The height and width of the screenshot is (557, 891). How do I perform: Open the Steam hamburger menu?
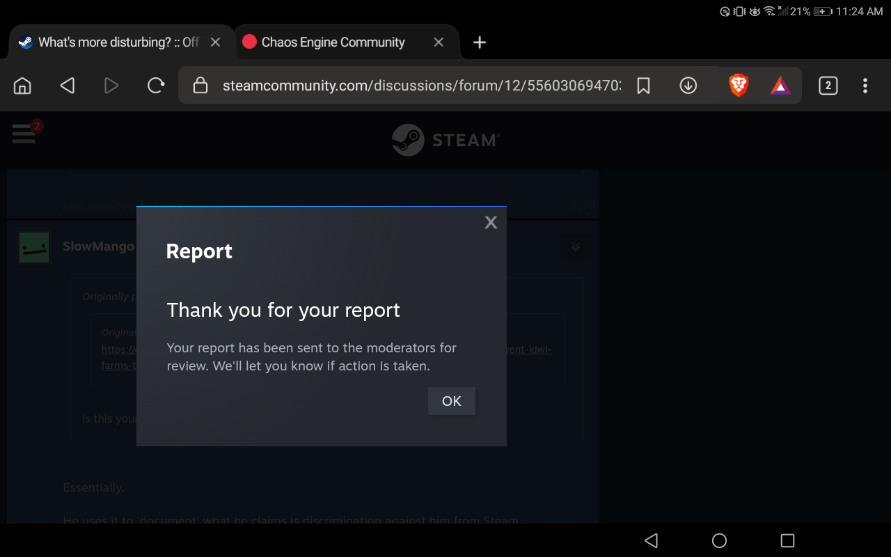[24, 132]
